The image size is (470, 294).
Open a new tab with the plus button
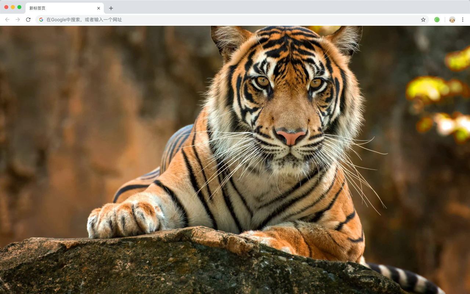click(x=111, y=8)
